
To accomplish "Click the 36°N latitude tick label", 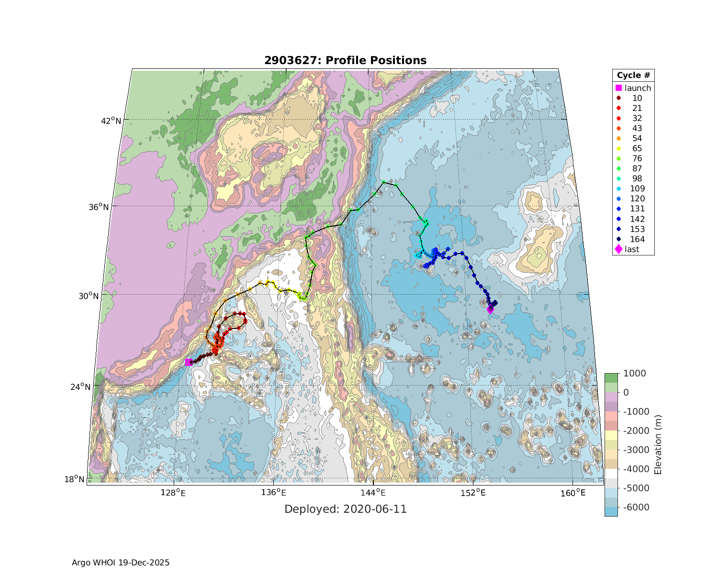I will click(x=111, y=207).
